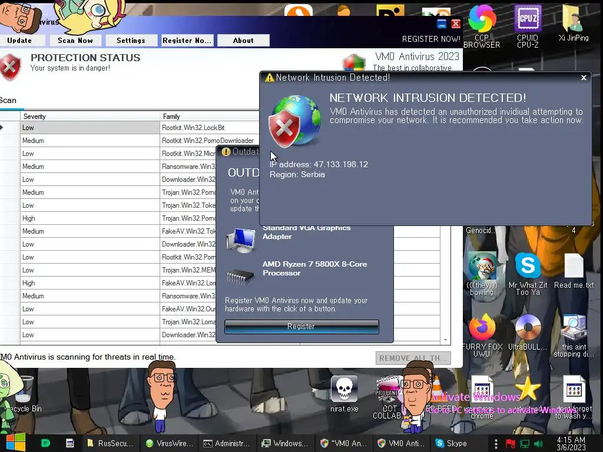Select High severity row for FakeAV.Win32.Lon
Screen dimensions: 603x452
[108, 283]
